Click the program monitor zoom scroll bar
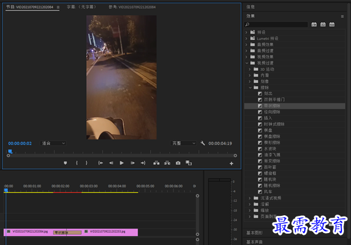The width and height of the screenshot is (351, 245). (122, 156)
